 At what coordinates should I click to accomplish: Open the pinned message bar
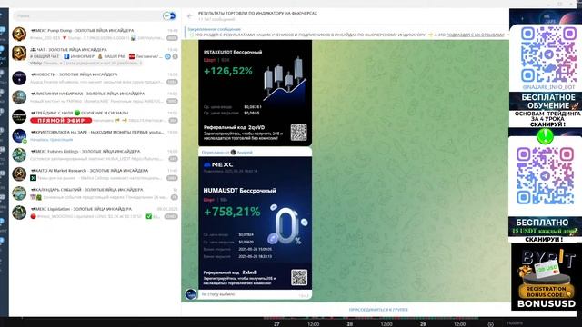click(x=346, y=32)
